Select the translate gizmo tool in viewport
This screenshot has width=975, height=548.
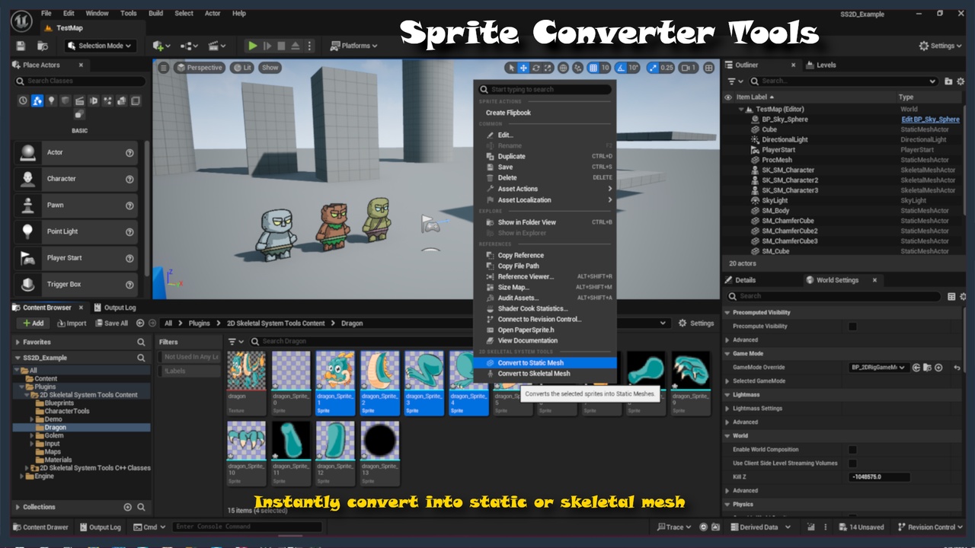[x=523, y=68]
